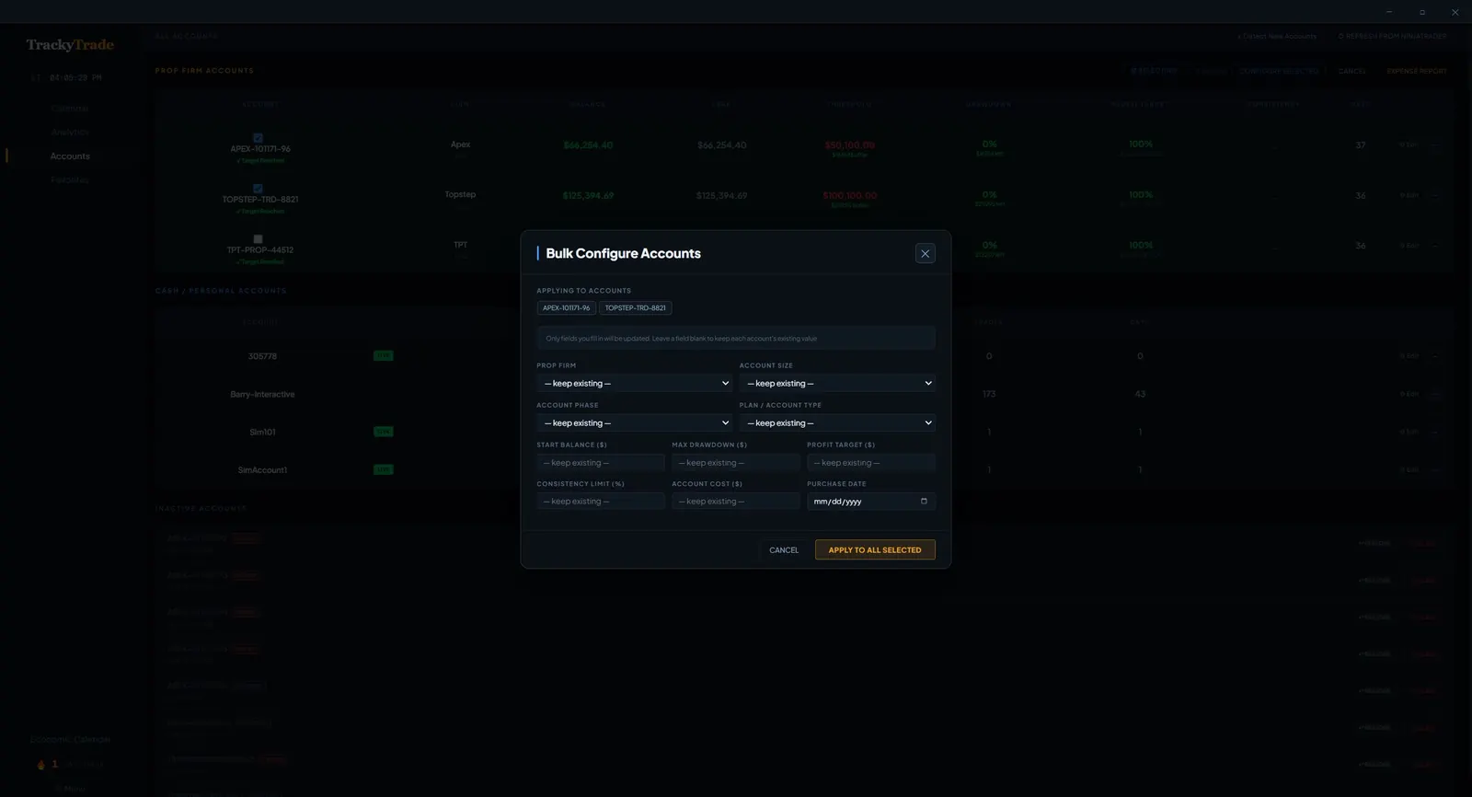Open the calendar picker in Purchase Date
1472x797 pixels.
click(924, 502)
